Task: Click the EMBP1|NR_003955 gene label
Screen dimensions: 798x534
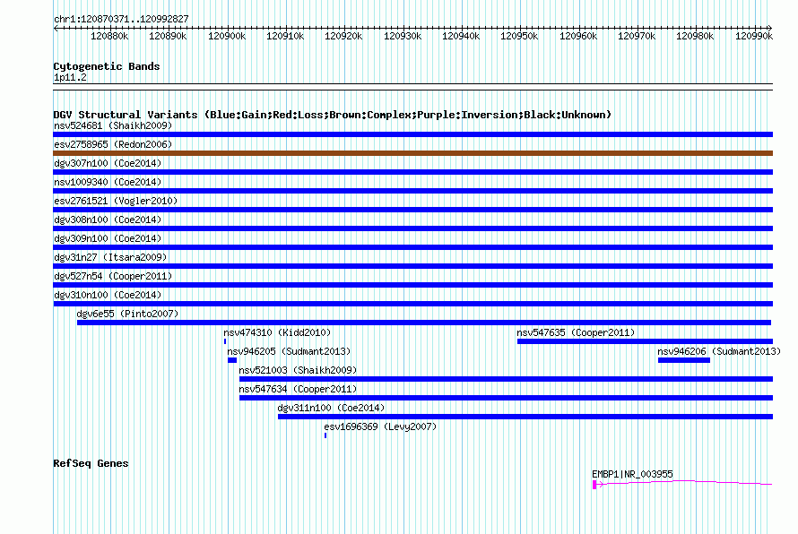Action: (x=633, y=474)
